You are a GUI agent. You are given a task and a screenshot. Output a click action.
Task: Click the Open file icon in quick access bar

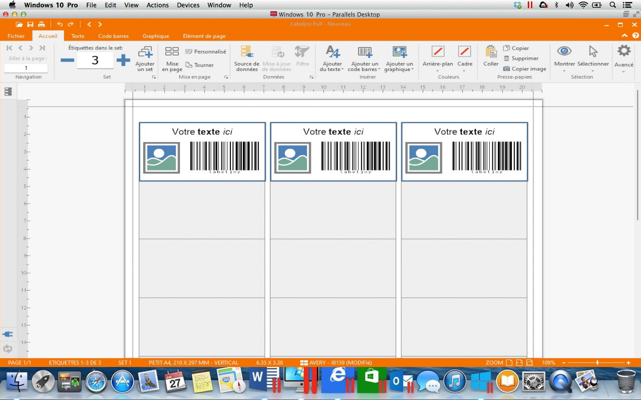tap(19, 24)
